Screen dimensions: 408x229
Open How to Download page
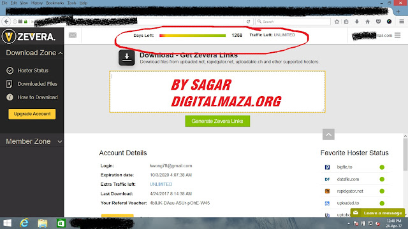(32, 97)
